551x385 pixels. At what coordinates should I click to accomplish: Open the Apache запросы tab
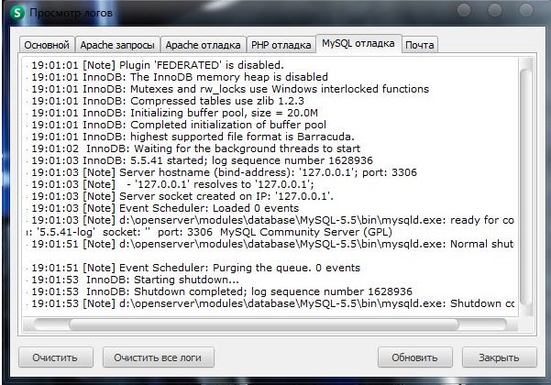[x=117, y=45]
